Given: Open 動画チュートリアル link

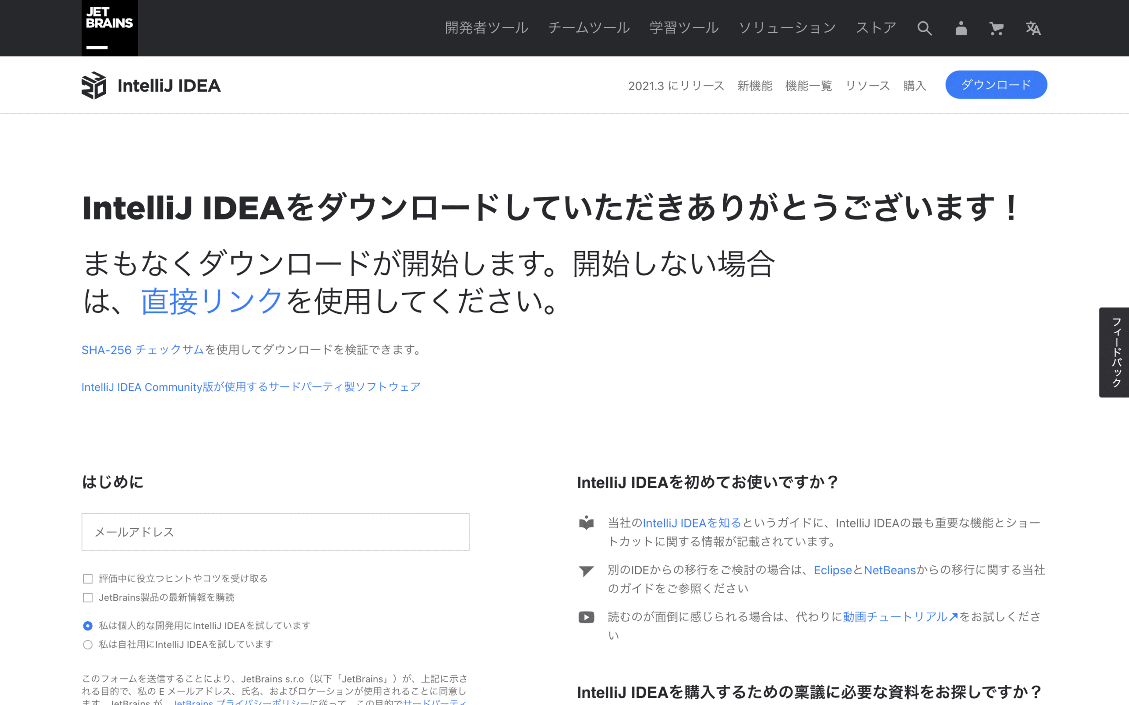Looking at the screenshot, I should click(x=901, y=617).
